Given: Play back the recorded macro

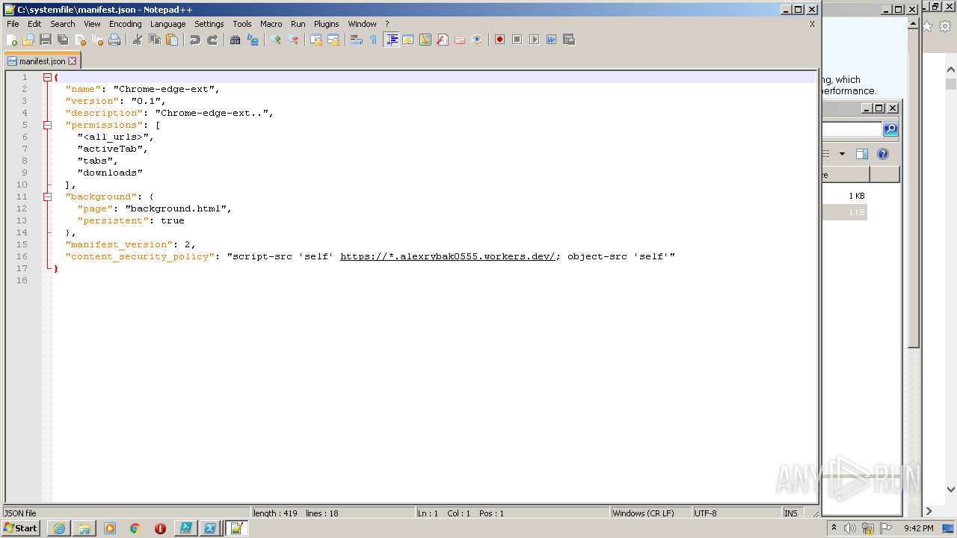Looking at the screenshot, I should click(x=534, y=40).
